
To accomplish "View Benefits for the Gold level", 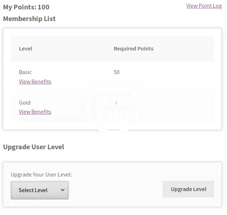I will [35, 111].
